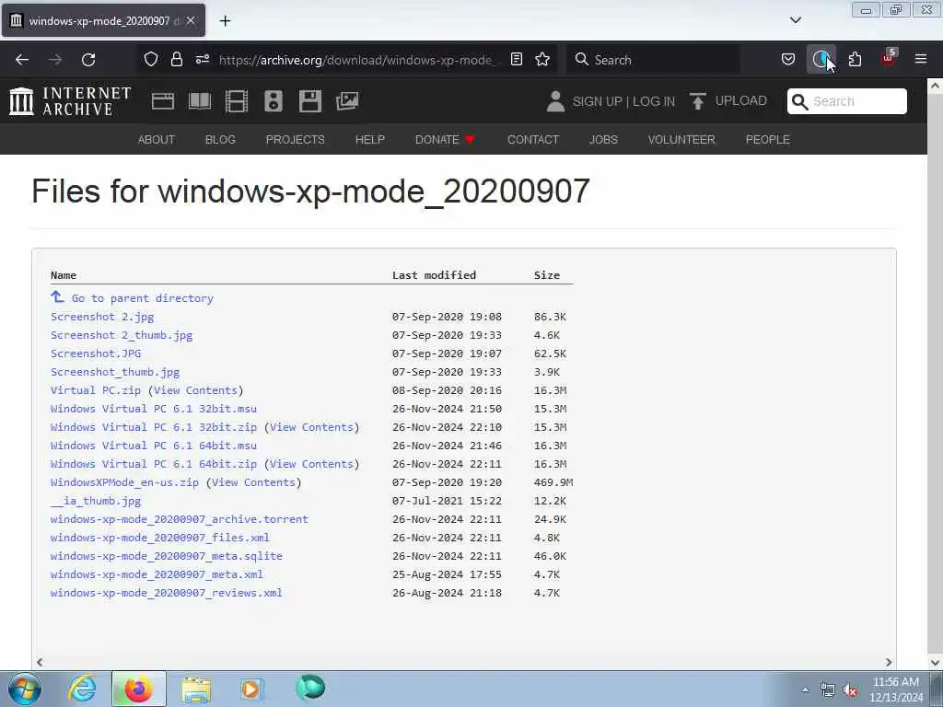Open the Video film icon
943x707 pixels.
pyautogui.click(x=237, y=101)
